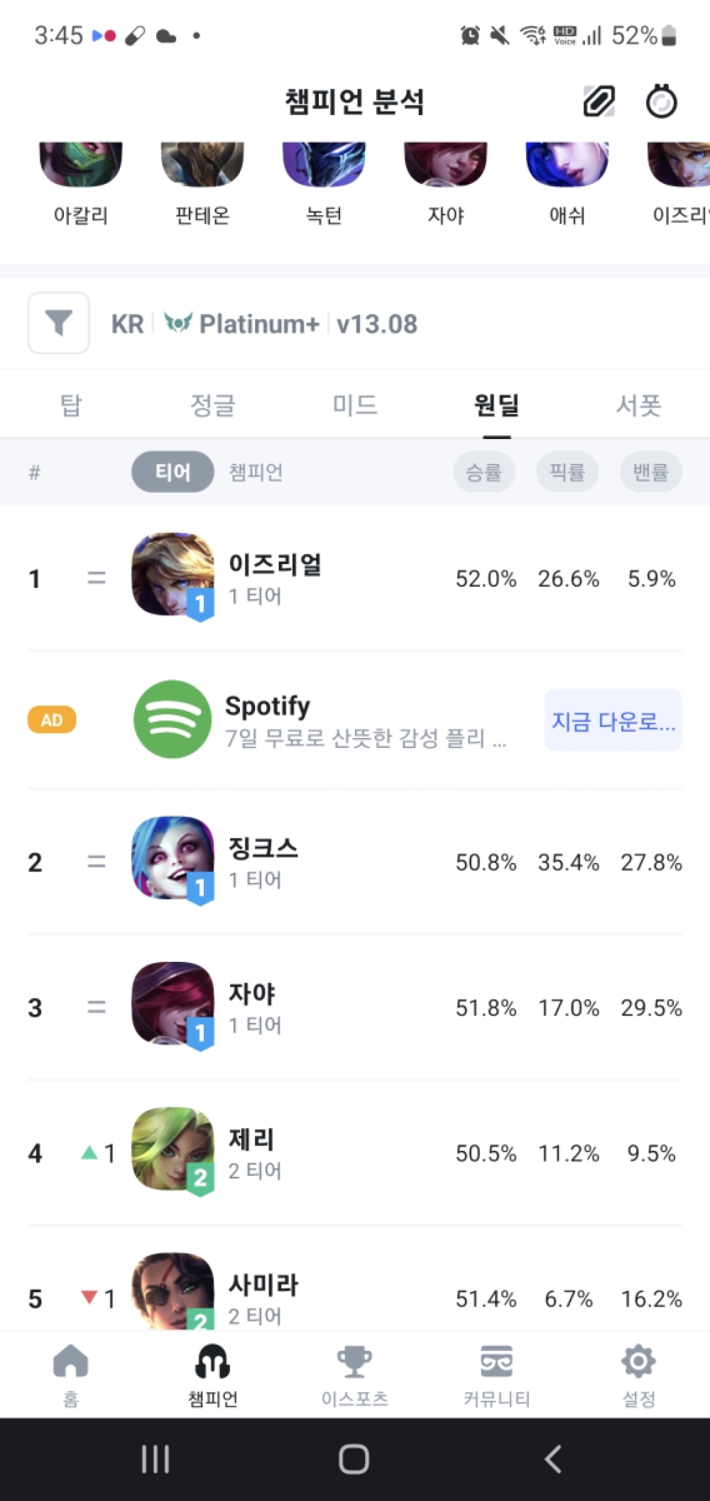Open the filter funnel icon

59,323
